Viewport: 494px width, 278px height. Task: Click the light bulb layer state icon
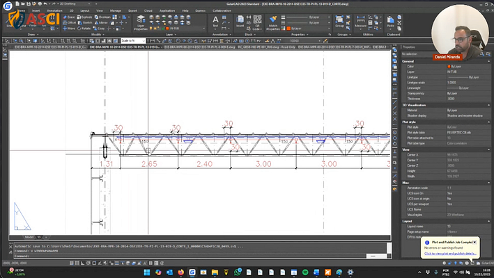tap(151, 28)
